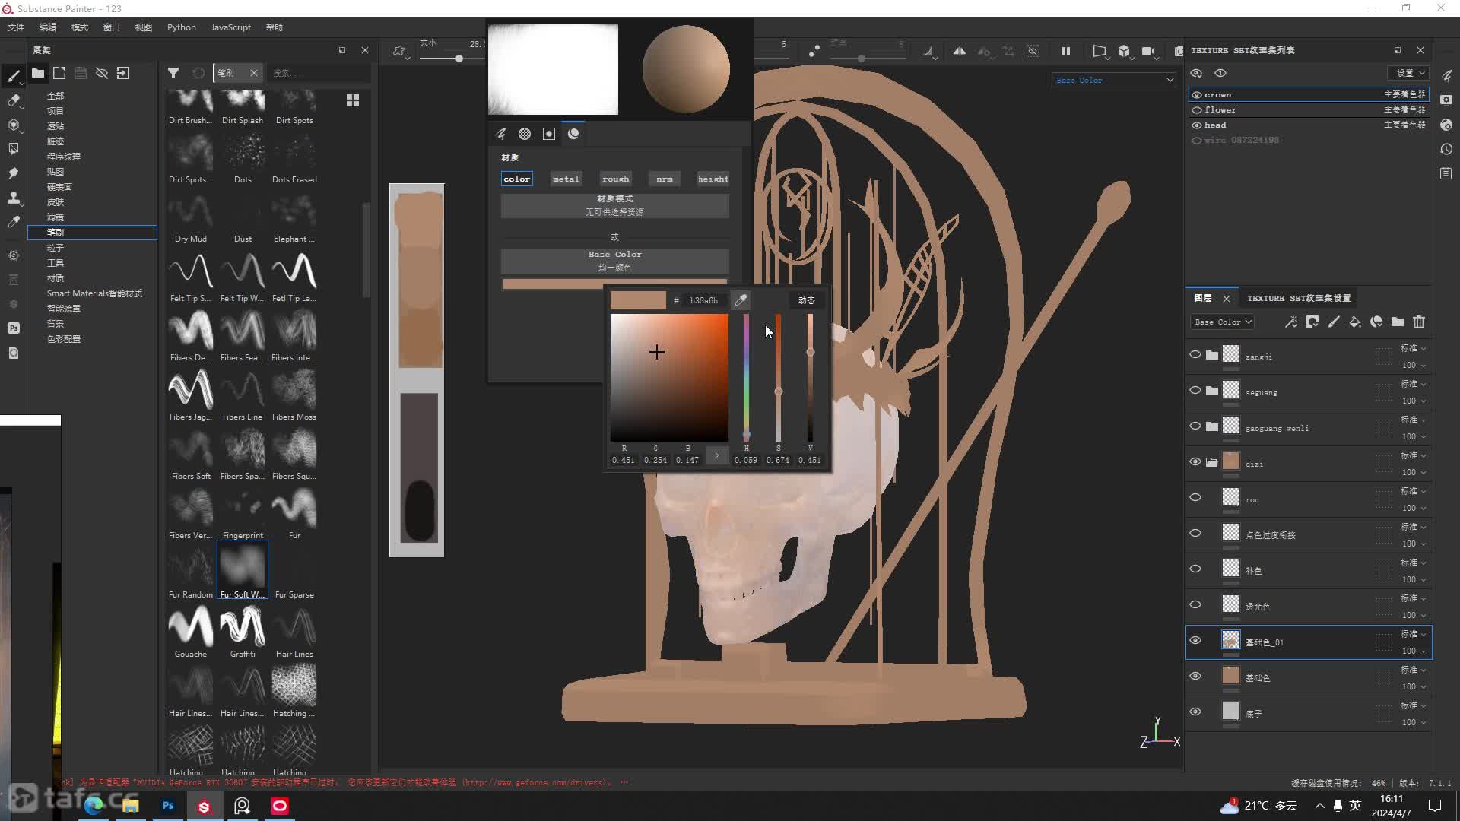The height and width of the screenshot is (821, 1460).
Task: Open the stencil properties tab icon
Action: click(549, 134)
